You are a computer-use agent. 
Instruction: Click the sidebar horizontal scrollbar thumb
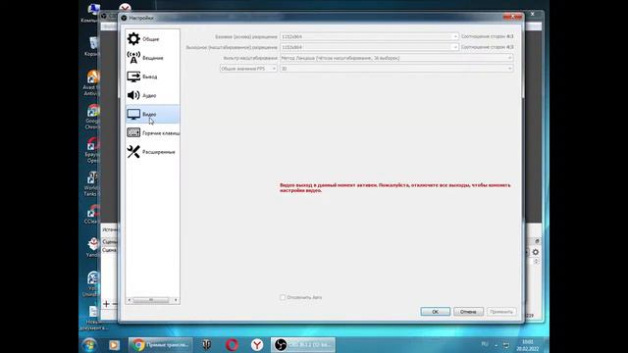[x=150, y=300]
